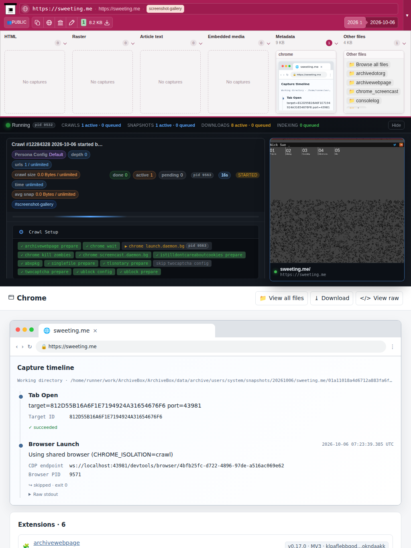Image resolution: width=411 pixels, height=548 pixels.
Task: Expand the Article text captures dropdown
Action: (201, 43)
